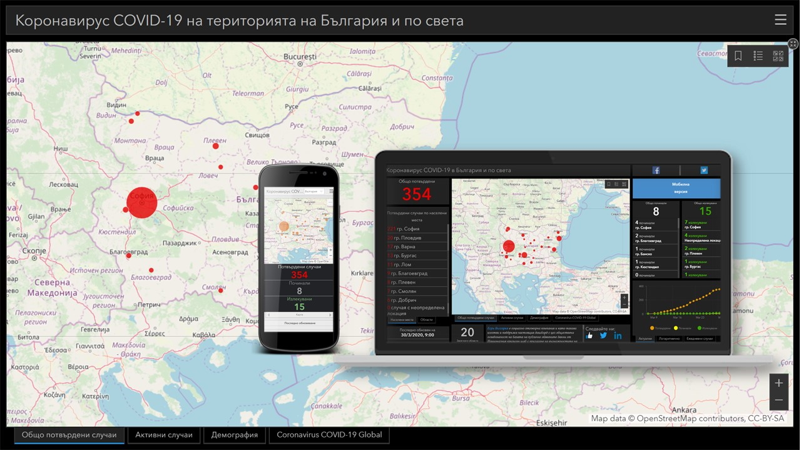Zoom in on the map

click(x=778, y=383)
